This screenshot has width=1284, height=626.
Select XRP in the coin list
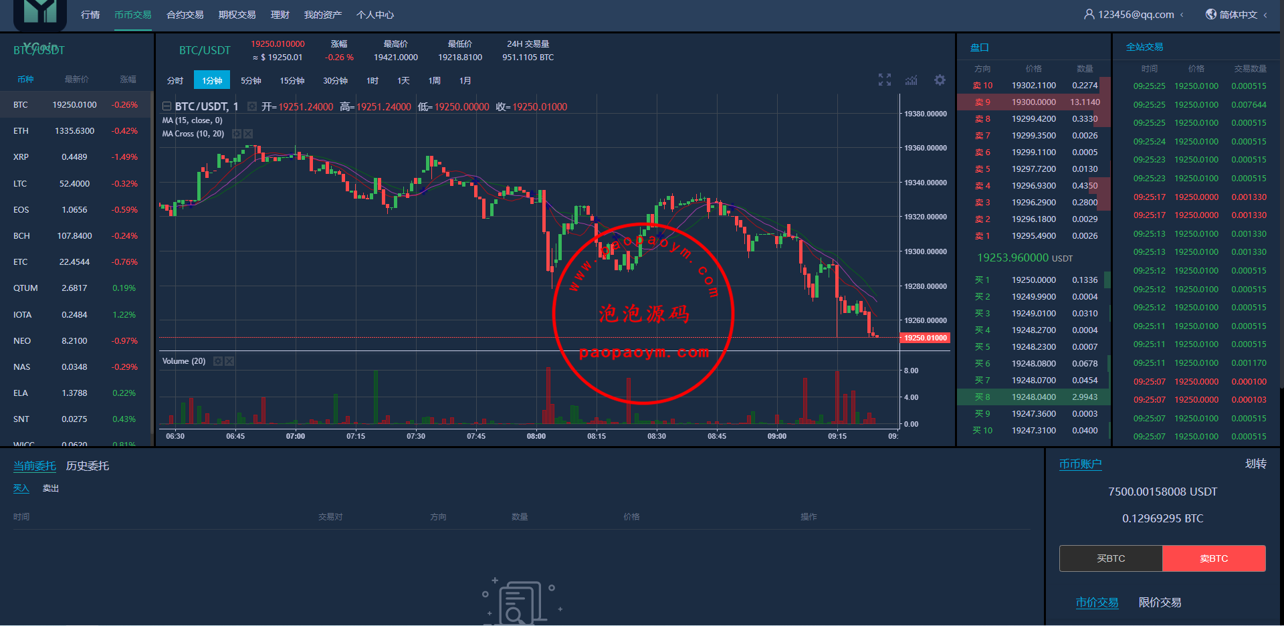[76, 157]
